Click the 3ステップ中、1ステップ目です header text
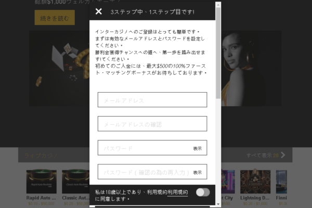 [152, 12]
